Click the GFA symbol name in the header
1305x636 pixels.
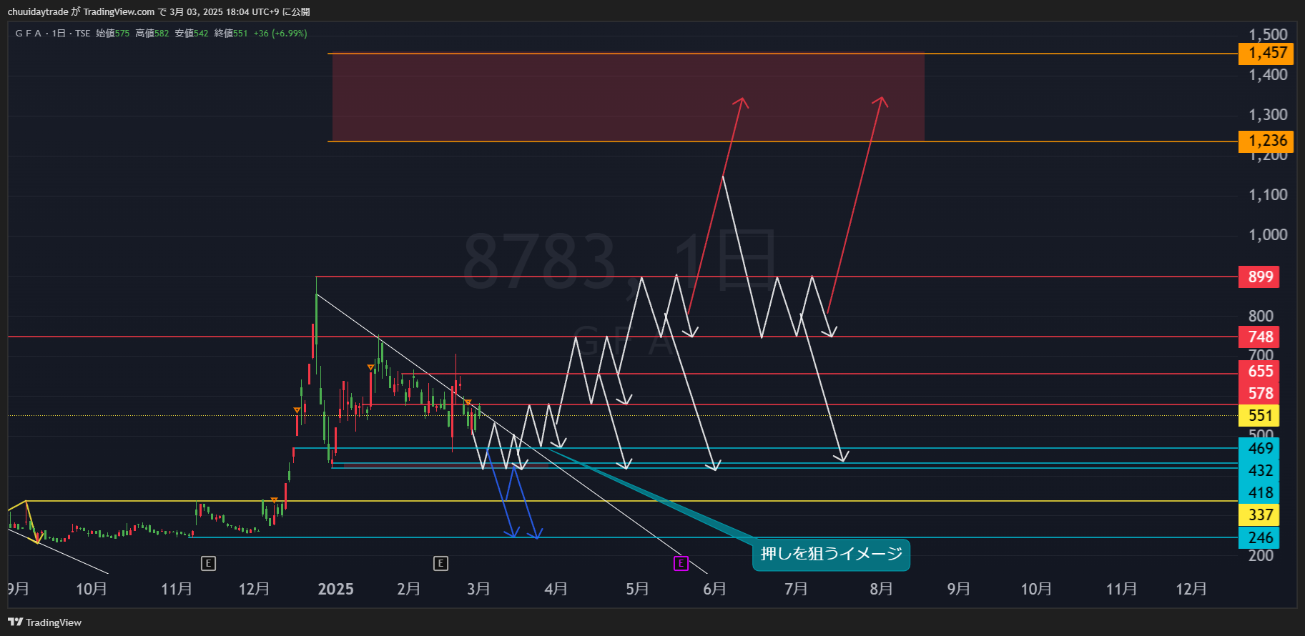click(x=29, y=34)
